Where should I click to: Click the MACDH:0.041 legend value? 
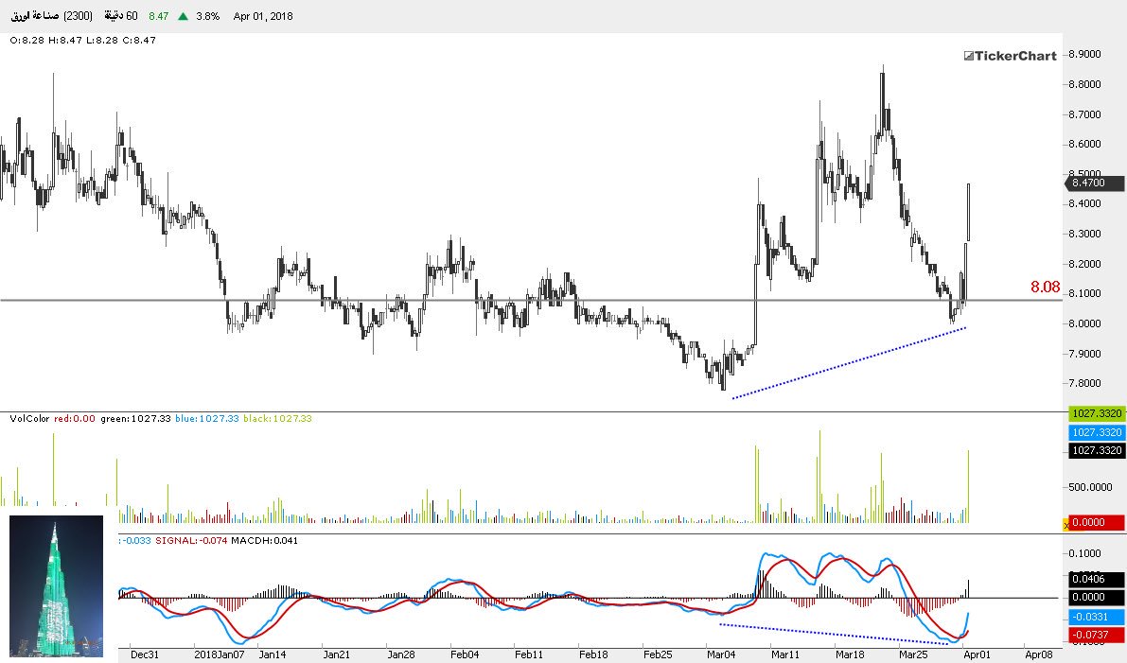coord(263,540)
